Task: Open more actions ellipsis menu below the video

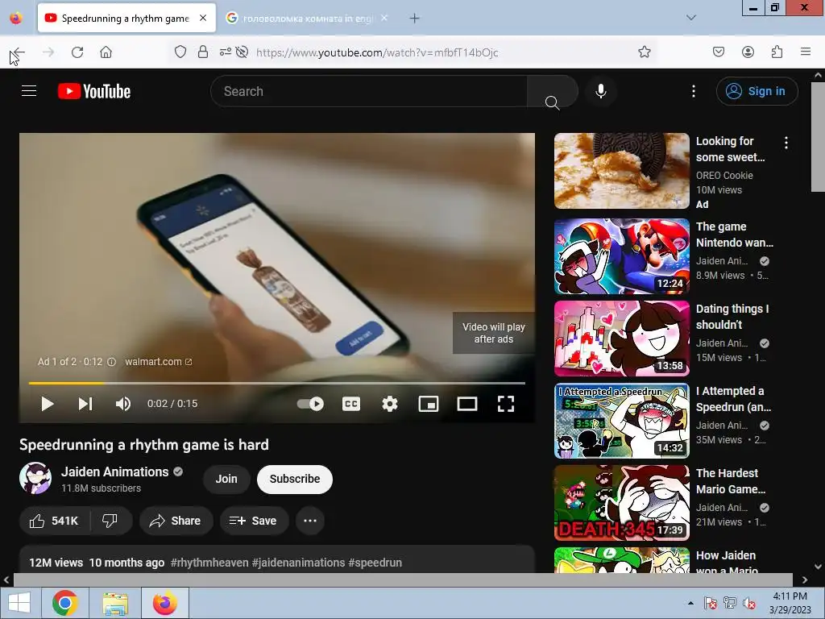Action: tap(310, 521)
